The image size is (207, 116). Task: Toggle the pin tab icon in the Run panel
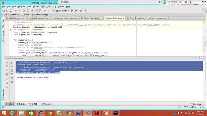point(7,80)
